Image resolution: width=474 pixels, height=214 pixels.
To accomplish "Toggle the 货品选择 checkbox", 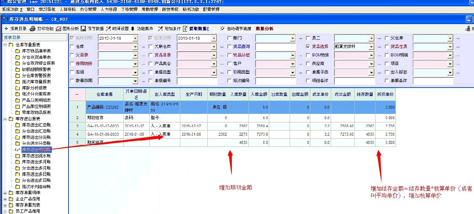I will [x=308, y=47].
